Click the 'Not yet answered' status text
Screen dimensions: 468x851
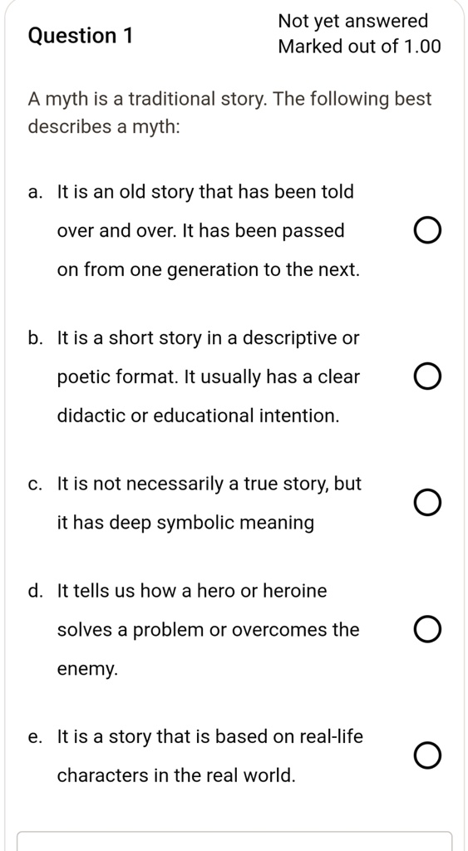click(x=353, y=21)
